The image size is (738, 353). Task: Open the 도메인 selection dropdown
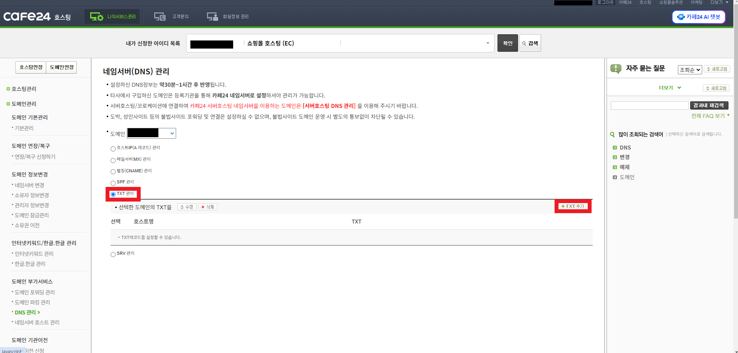[151, 133]
